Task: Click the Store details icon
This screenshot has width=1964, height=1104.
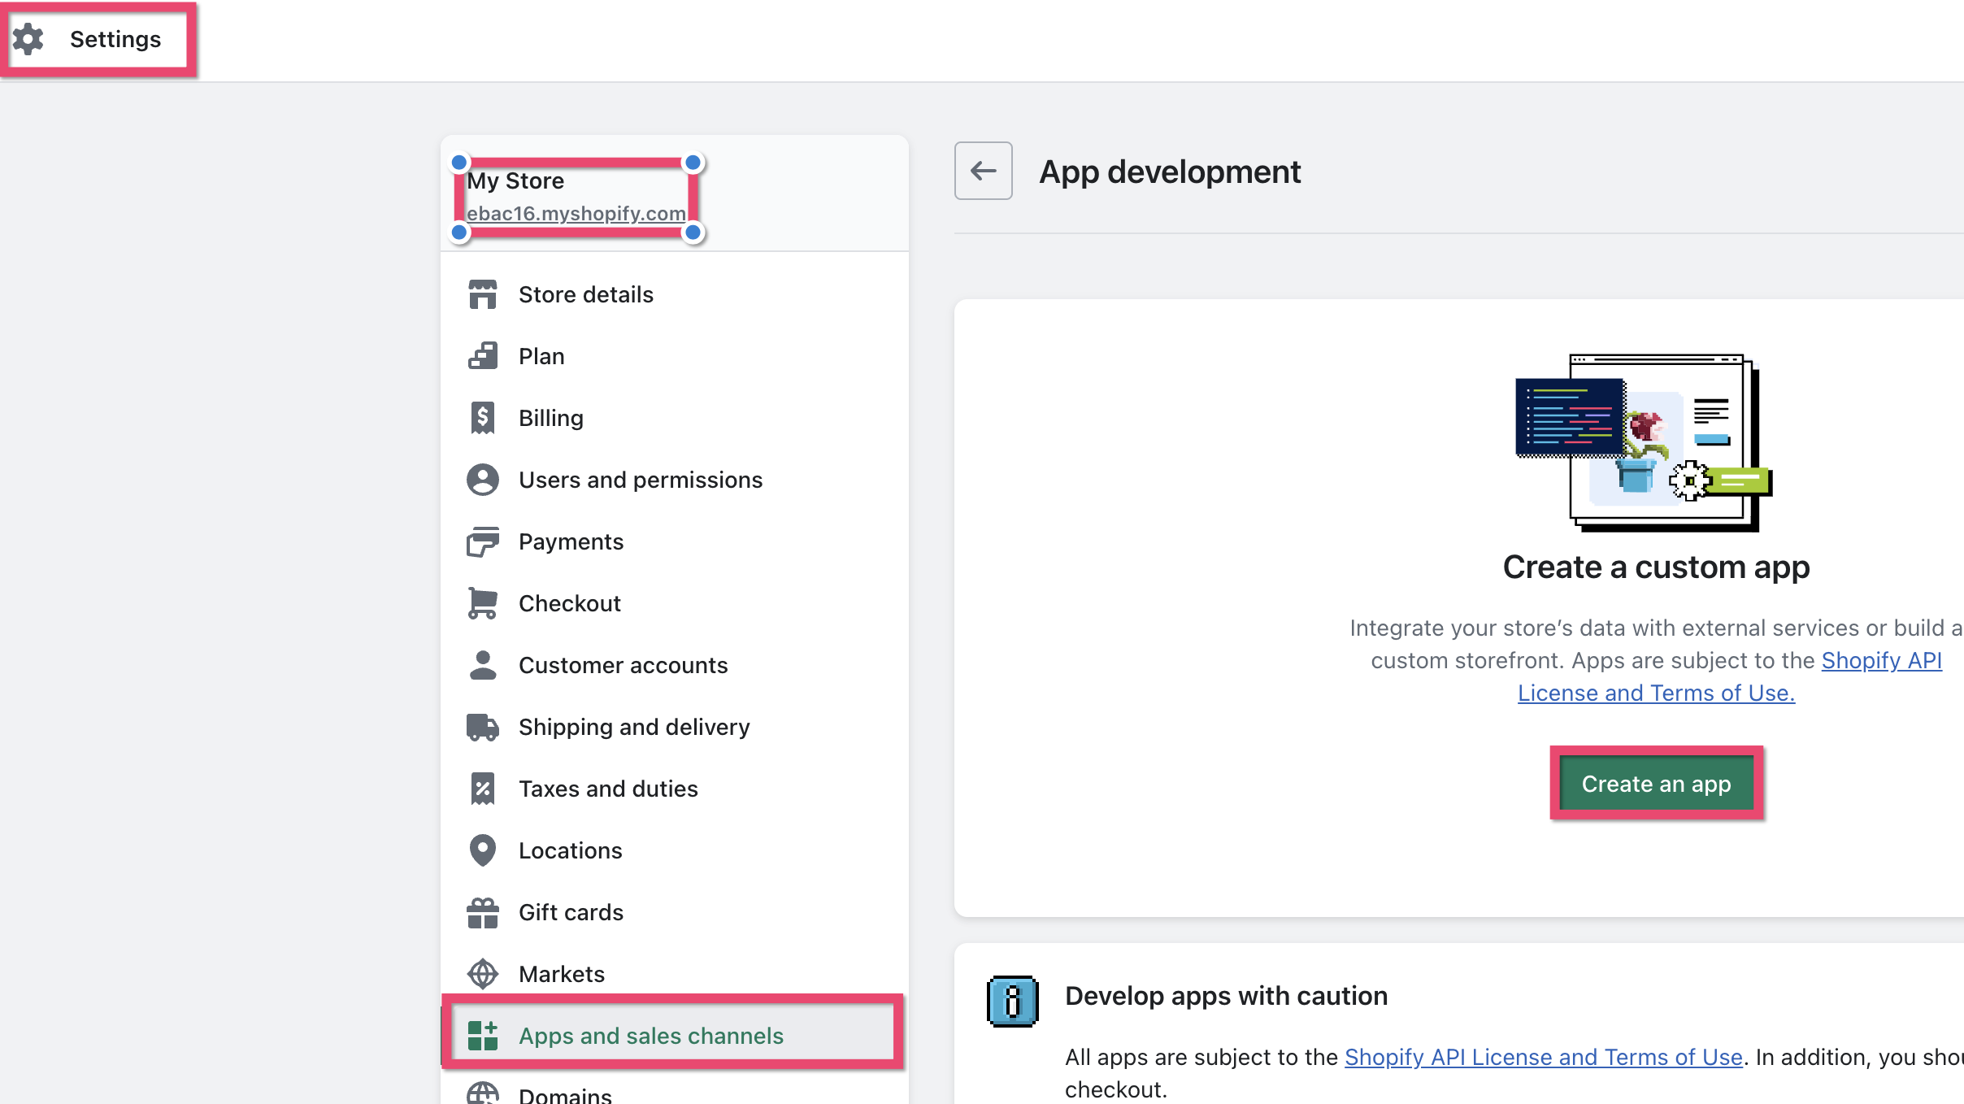Action: 483,294
